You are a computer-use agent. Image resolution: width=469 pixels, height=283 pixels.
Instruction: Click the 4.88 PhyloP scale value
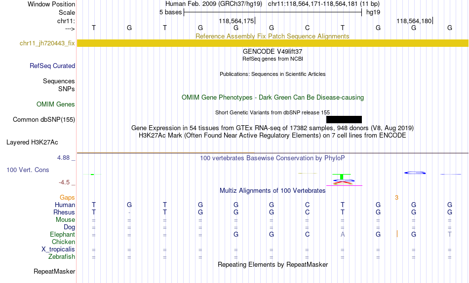[64, 158]
